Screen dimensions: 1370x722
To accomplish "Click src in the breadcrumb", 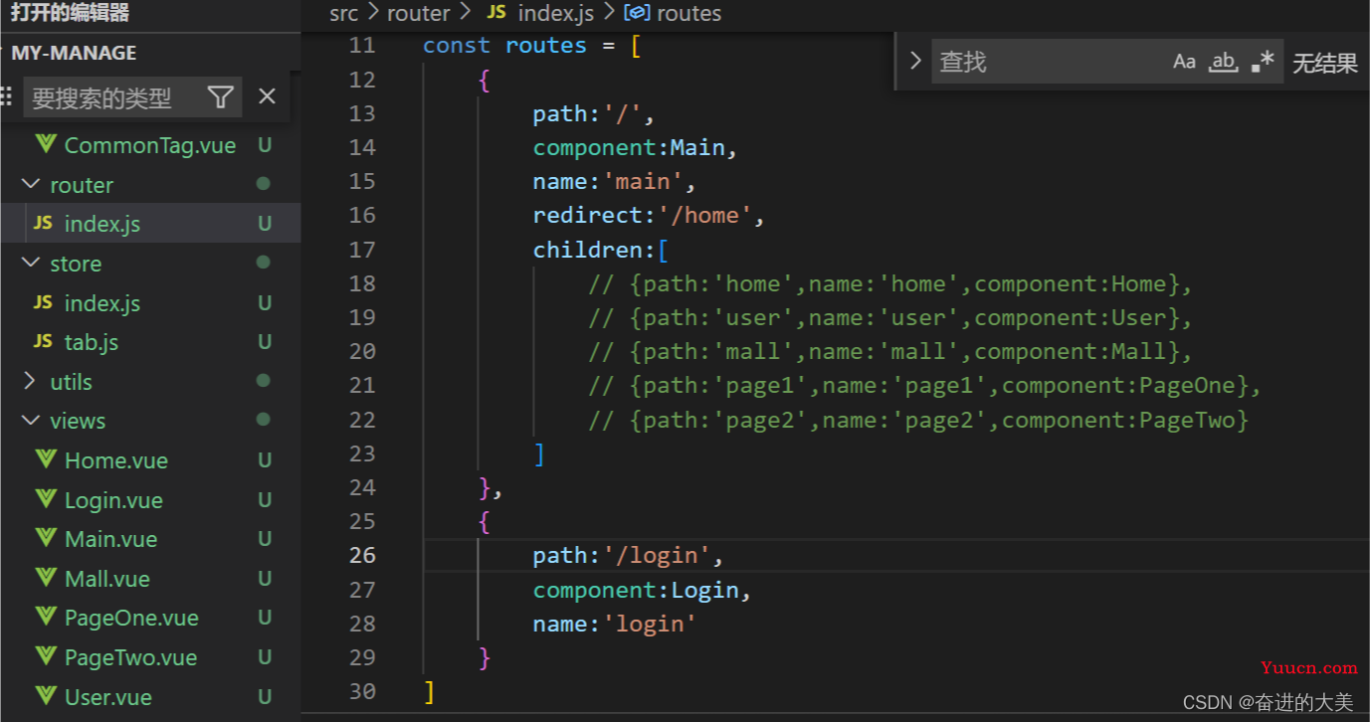I will pos(343,14).
